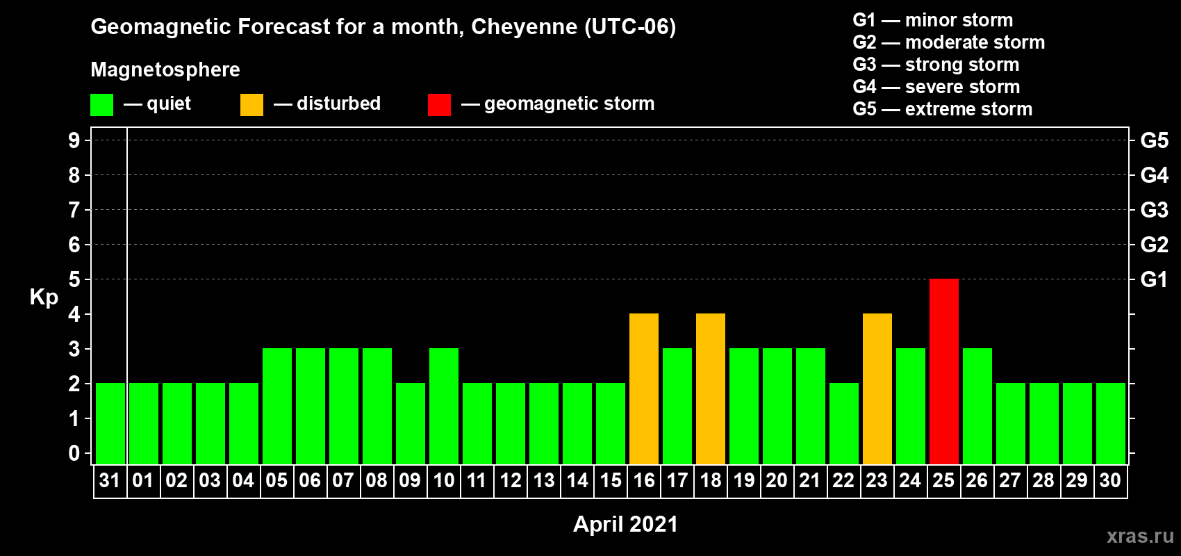The image size is (1181, 556).
Task: Select the red bar for April 25
Action: point(944,371)
